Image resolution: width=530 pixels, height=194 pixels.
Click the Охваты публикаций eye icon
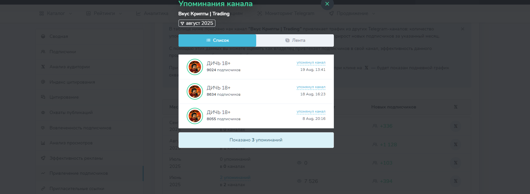(43, 112)
